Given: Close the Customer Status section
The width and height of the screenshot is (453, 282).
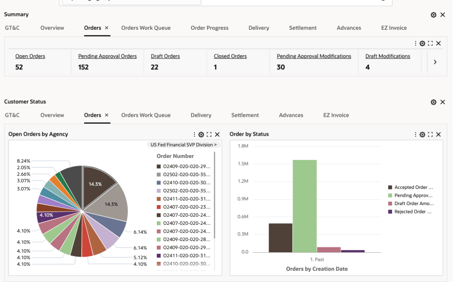Looking at the screenshot, I should [x=443, y=102].
